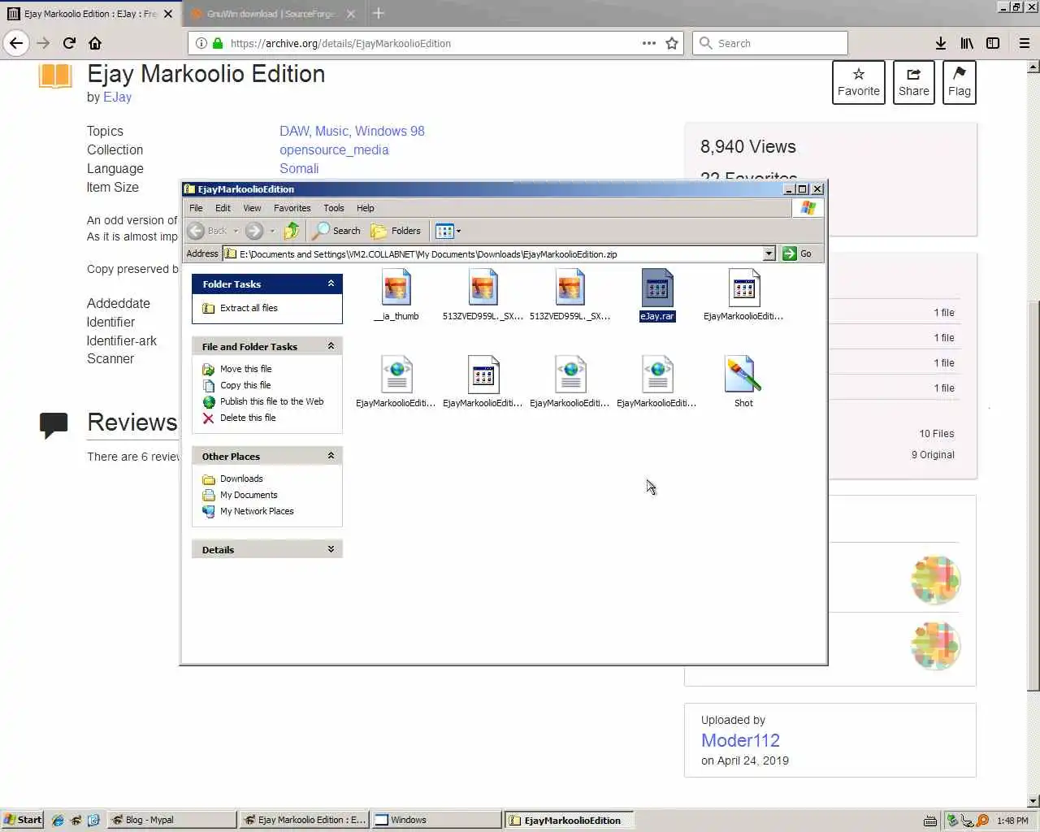This screenshot has height=832, width=1040.
Task: Open the EJay author link
Action: pos(117,97)
